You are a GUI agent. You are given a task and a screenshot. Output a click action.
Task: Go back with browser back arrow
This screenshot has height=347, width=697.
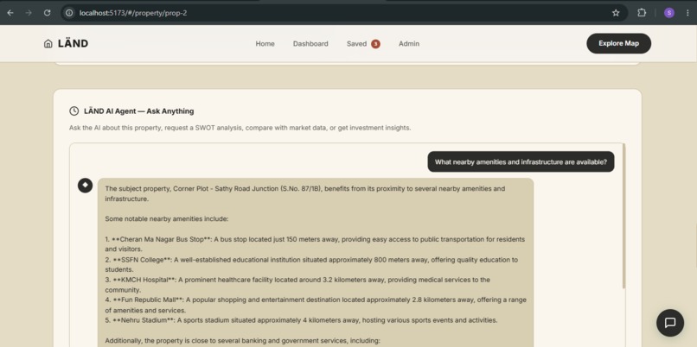click(x=10, y=13)
